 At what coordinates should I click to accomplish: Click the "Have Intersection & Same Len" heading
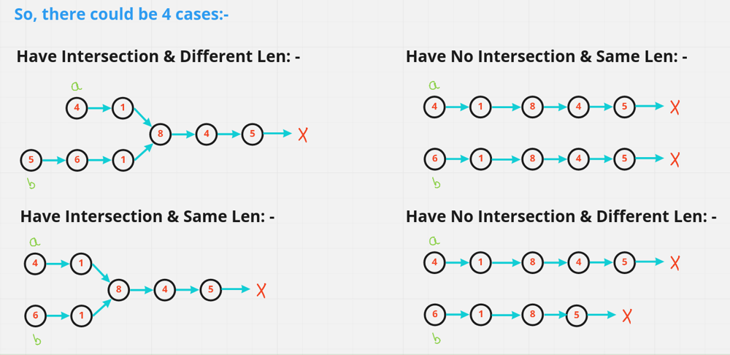coord(147,216)
